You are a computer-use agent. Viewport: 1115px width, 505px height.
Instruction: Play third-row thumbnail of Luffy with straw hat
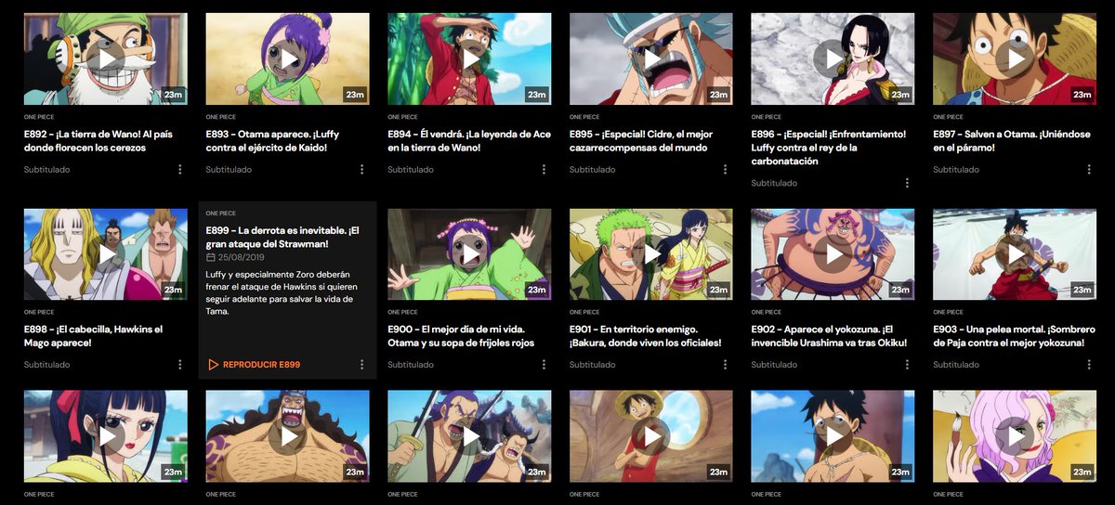[651, 435]
